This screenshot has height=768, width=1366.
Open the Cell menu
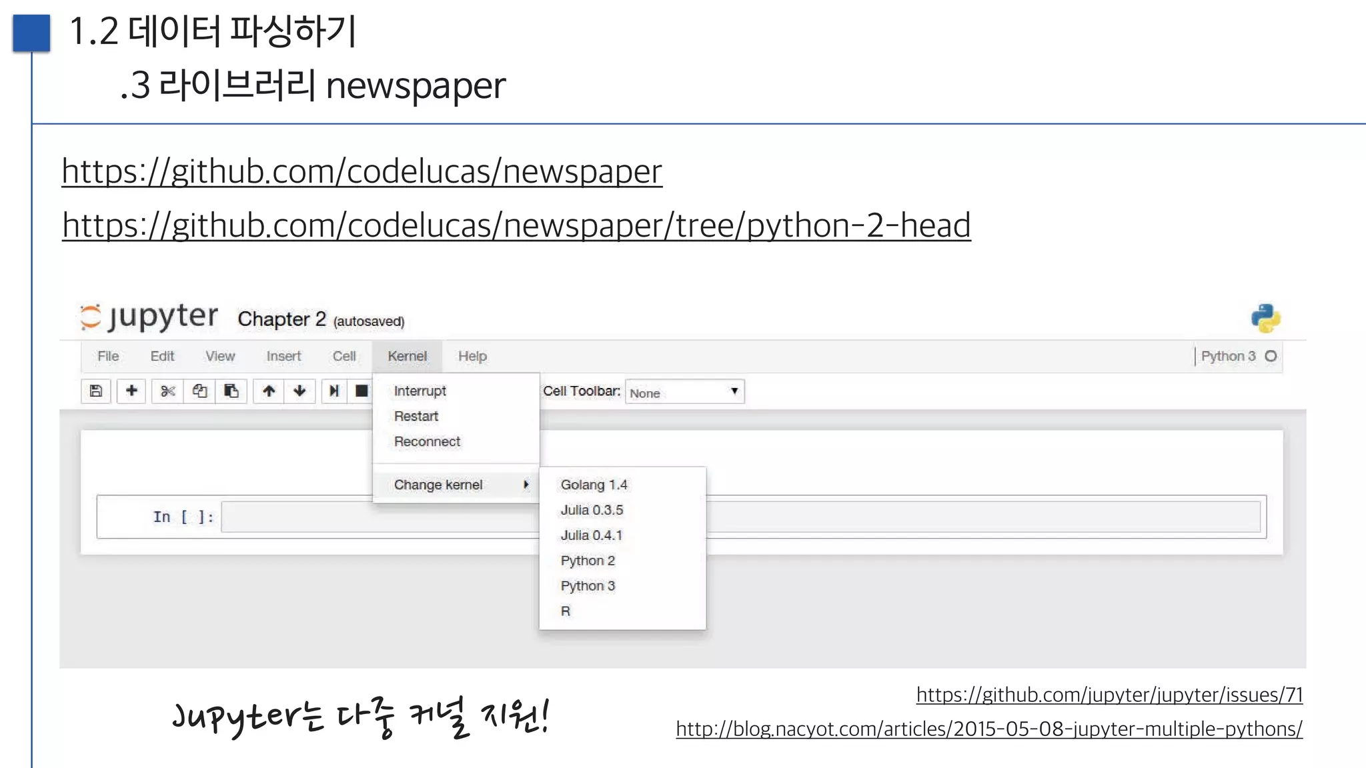tap(344, 356)
